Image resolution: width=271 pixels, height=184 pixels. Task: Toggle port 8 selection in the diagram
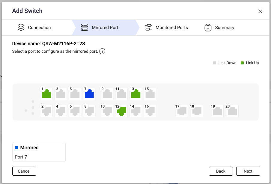(x=89, y=111)
